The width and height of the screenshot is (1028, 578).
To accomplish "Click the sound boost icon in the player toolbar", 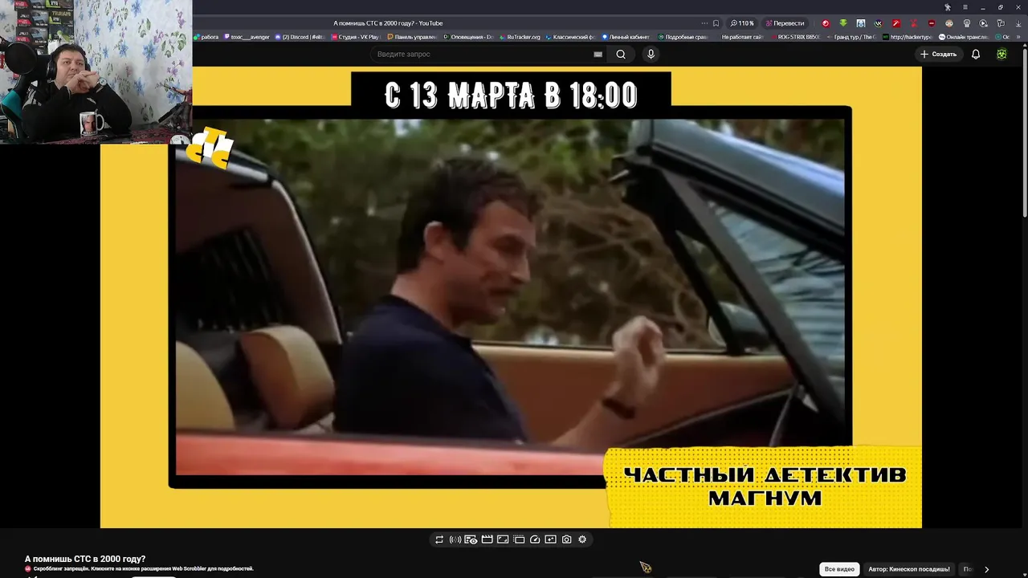I will coord(455,539).
